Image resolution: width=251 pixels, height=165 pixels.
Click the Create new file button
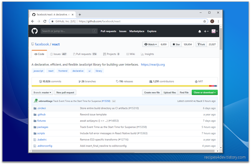(x=152, y=93)
